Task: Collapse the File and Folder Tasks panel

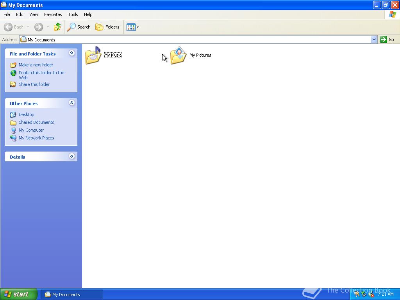Action: click(x=72, y=53)
